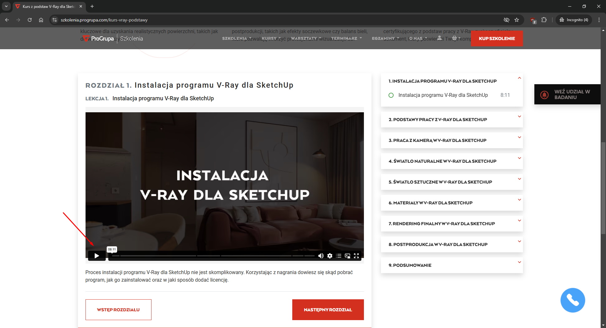Screen dimensions: 606x328
Task: Open the tab search dropdown arrow
Action: coord(6,6)
